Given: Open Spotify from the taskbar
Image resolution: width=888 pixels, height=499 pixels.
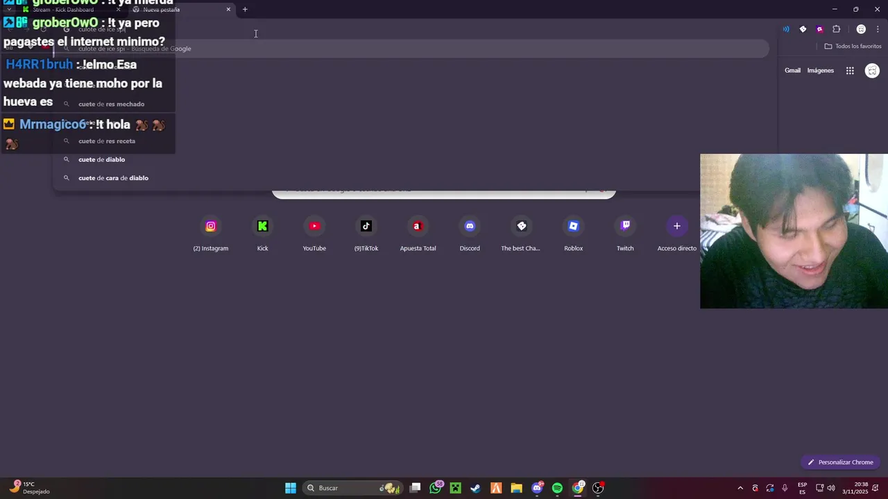Looking at the screenshot, I should [557, 488].
